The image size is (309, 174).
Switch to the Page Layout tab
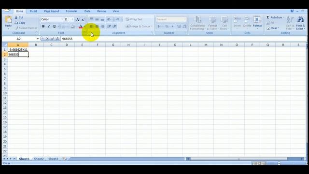point(52,11)
